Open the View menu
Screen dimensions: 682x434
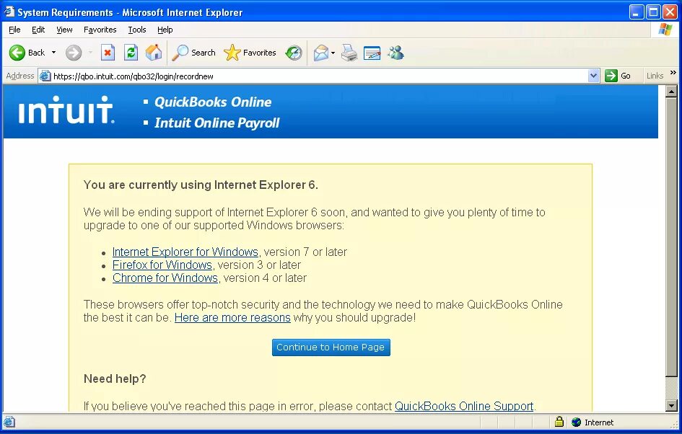click(x=64, y=30)
